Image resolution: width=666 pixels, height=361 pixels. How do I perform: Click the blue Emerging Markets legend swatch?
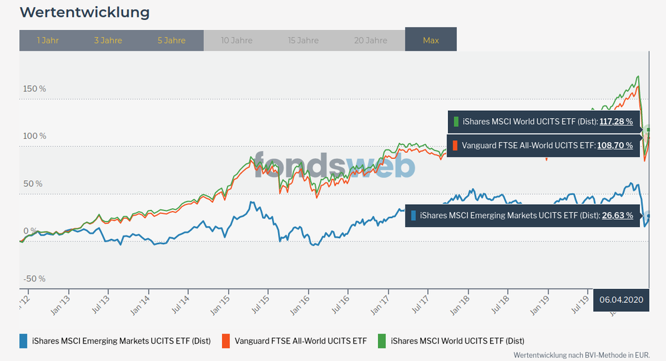25,341
